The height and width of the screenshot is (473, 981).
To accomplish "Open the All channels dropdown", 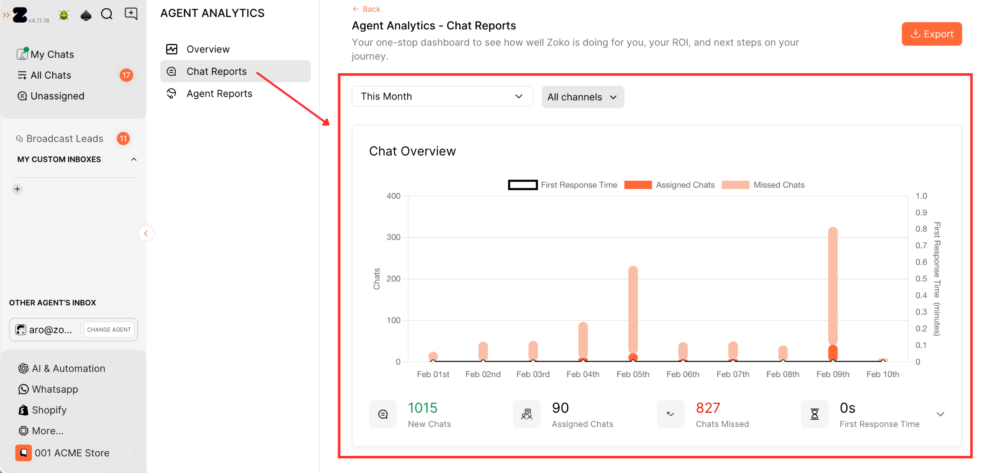I will tap(583, 97).
